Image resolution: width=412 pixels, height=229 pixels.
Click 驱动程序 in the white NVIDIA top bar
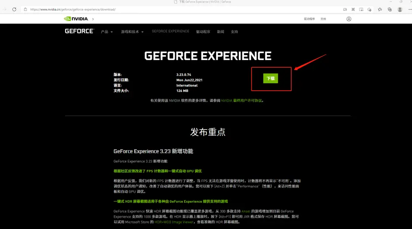309,19
